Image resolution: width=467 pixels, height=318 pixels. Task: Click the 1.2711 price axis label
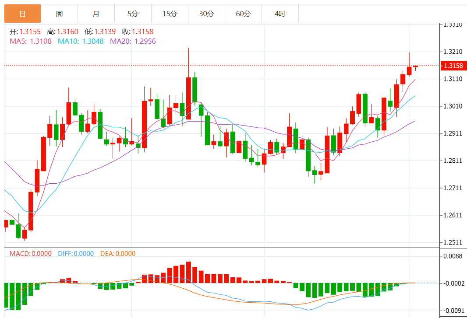pyautogui.click(x=453, y=188)
